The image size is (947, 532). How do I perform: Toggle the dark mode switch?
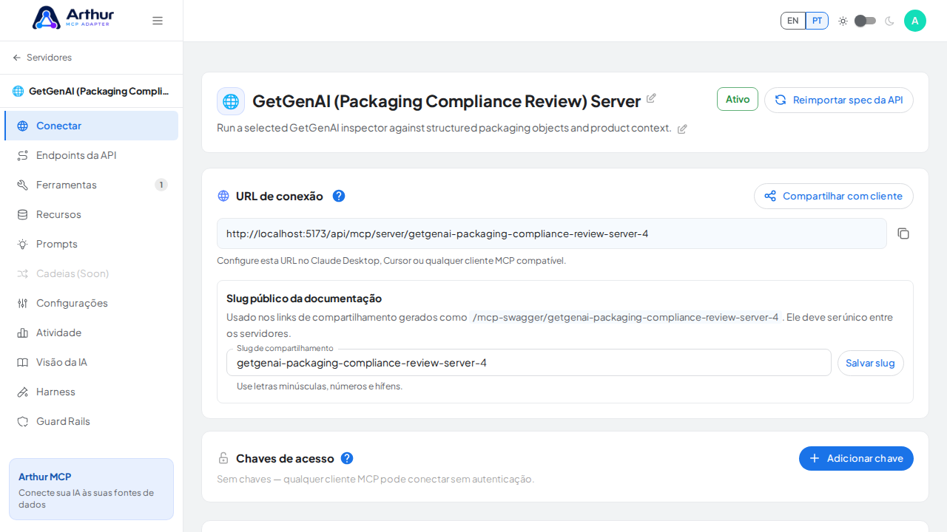866,21
